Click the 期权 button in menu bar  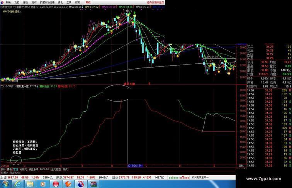pyautogui.click(x=88, y=2)
